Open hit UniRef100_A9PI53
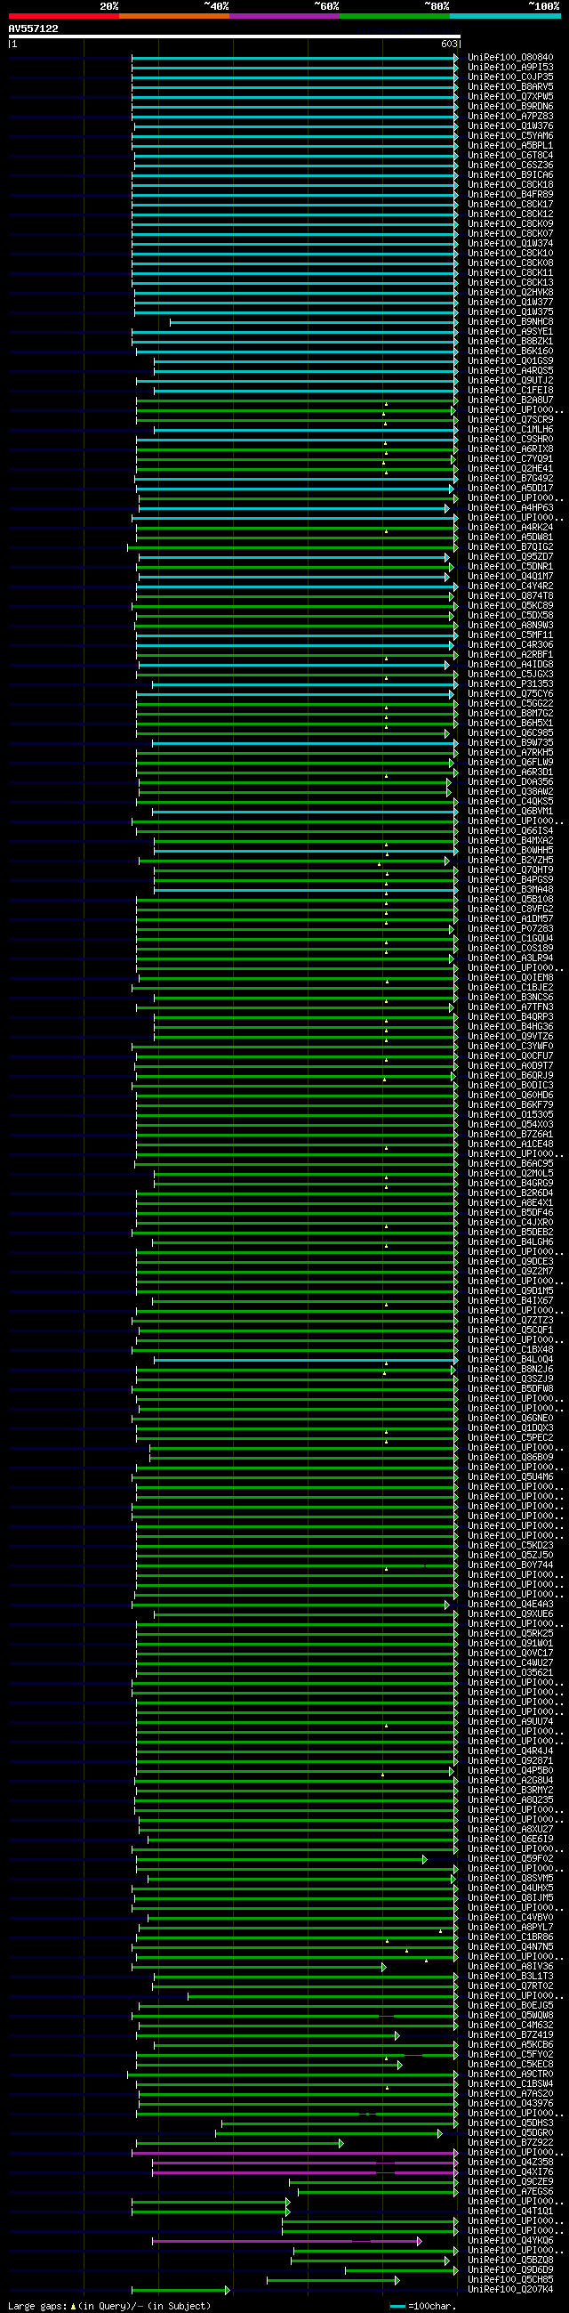569x2313 pixels. (x=509, y=68)
